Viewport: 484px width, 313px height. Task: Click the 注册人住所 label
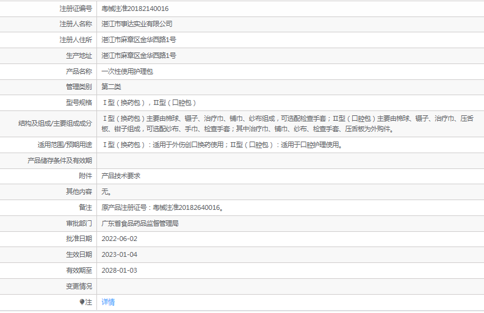coord(76,40)
